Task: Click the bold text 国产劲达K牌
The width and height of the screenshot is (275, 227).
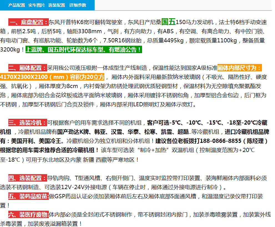Action: (x=73, y=132)
